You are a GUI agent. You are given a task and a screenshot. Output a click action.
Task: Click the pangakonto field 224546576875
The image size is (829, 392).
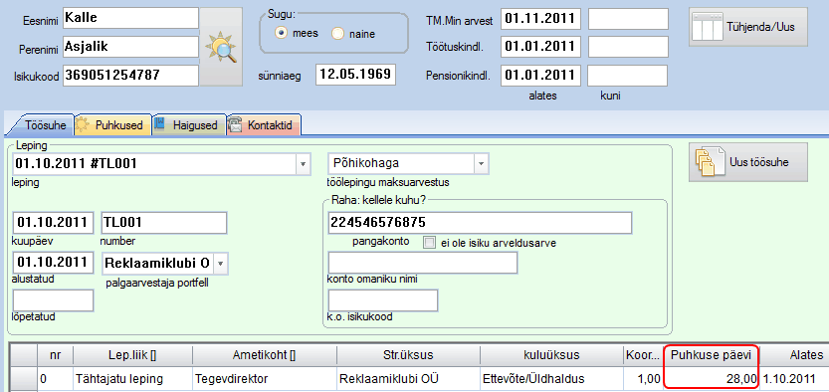480,223
